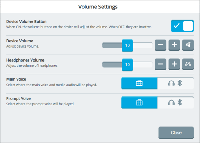The height and width of the screenshot is (143, 200).
Task: Toggle the Device Volume Button switch
Action: tap(182, 26)
